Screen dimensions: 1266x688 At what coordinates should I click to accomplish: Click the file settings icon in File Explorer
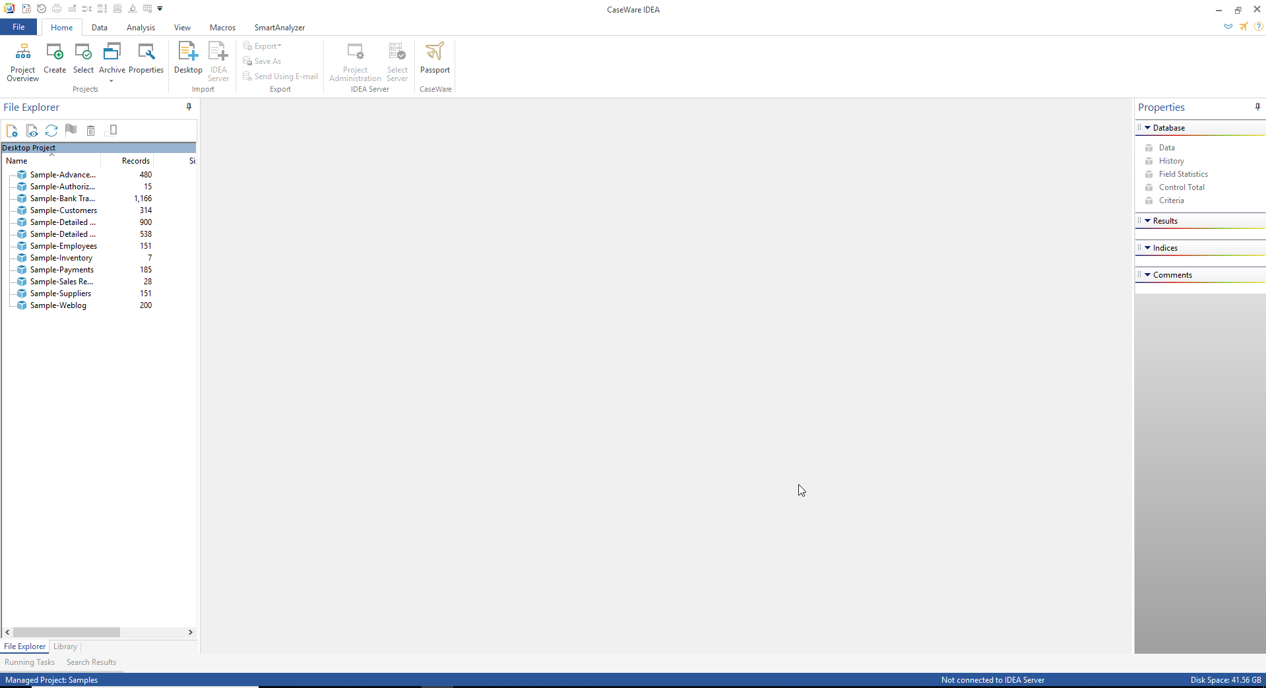[12, 131]
